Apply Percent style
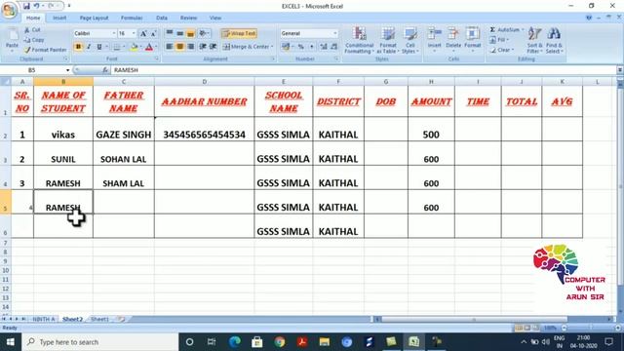Image resolution: width=624 pixels, height=351 pixels. tap(301, 47)
